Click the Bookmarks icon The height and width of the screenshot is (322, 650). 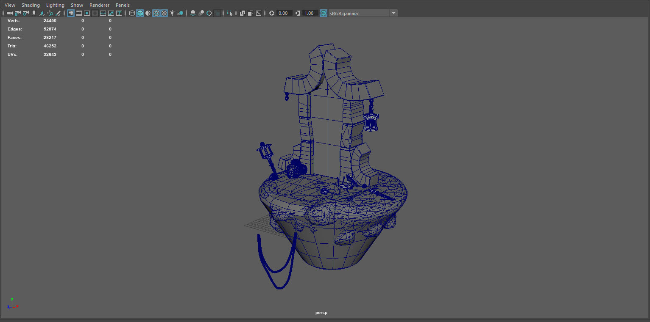(34, 13)
